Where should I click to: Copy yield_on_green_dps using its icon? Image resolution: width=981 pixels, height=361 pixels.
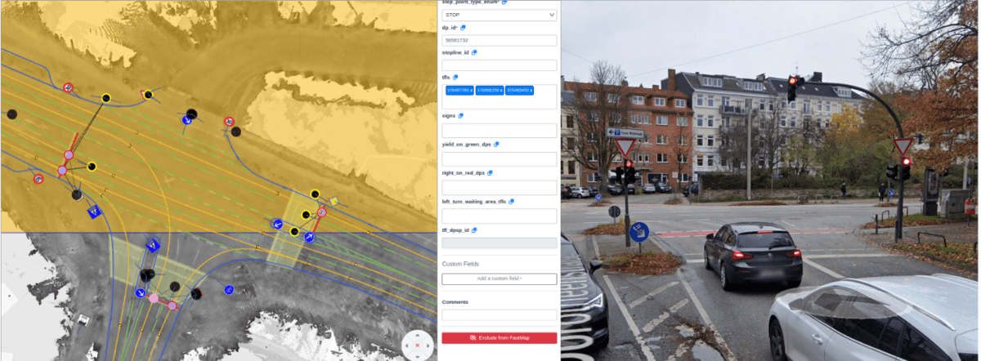point(496,145)
